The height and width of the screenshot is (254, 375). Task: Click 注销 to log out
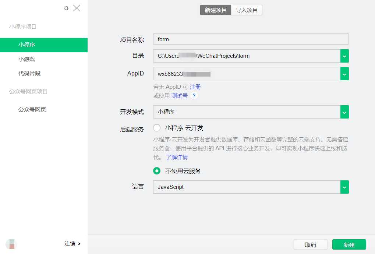point(72,244)
